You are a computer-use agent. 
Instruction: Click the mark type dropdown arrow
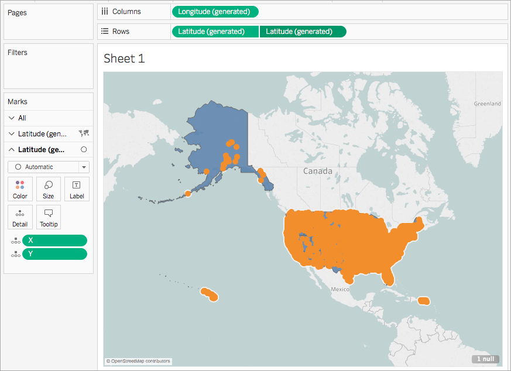[84, 167]
